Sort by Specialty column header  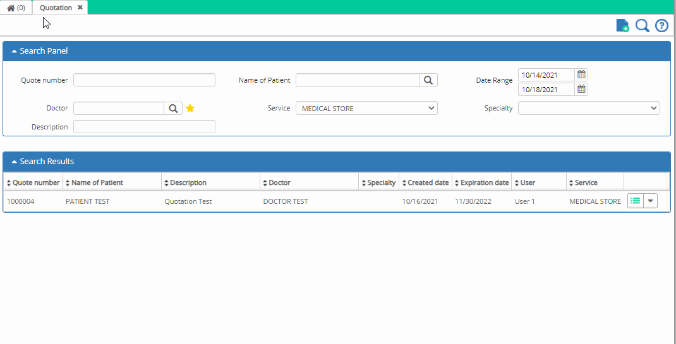379,182
